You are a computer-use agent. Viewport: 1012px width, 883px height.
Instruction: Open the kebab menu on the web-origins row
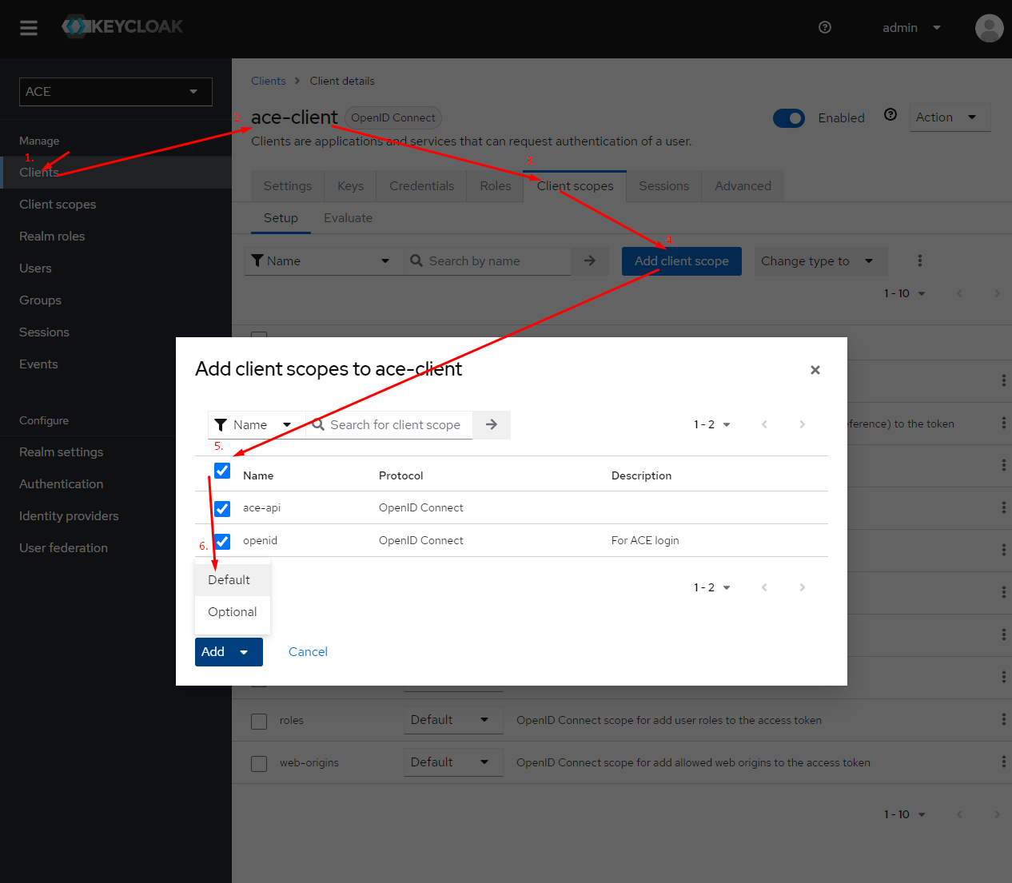[x=1003, y=762]
